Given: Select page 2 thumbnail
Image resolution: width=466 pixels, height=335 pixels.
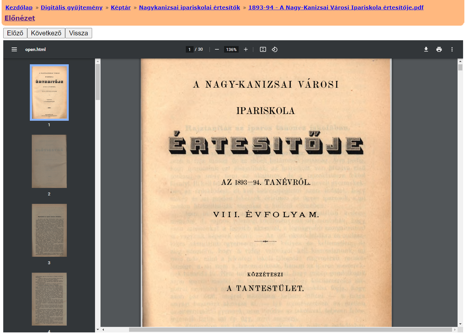Looking at the screenshot, I should click(x=49, y=161).
